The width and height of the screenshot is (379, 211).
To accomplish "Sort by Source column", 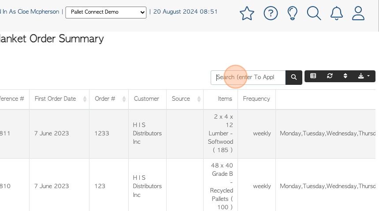I will 185,99.
